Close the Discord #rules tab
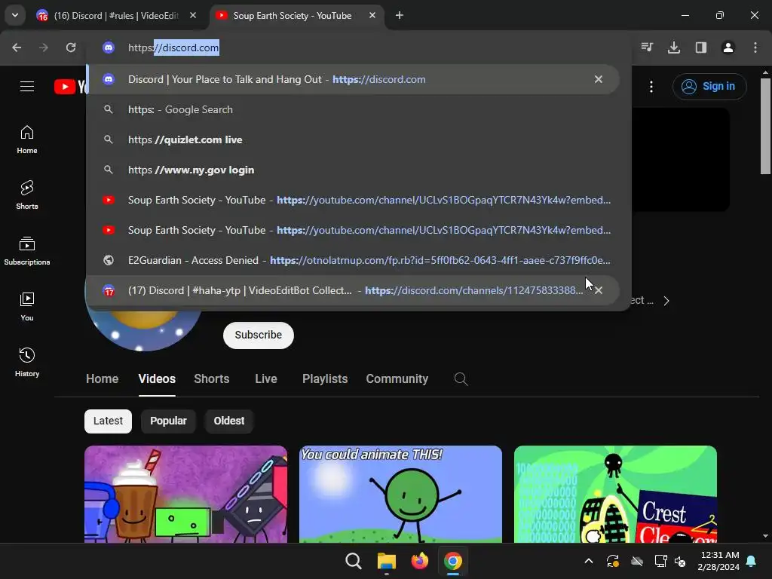The image size is (772, 579). 193,15
